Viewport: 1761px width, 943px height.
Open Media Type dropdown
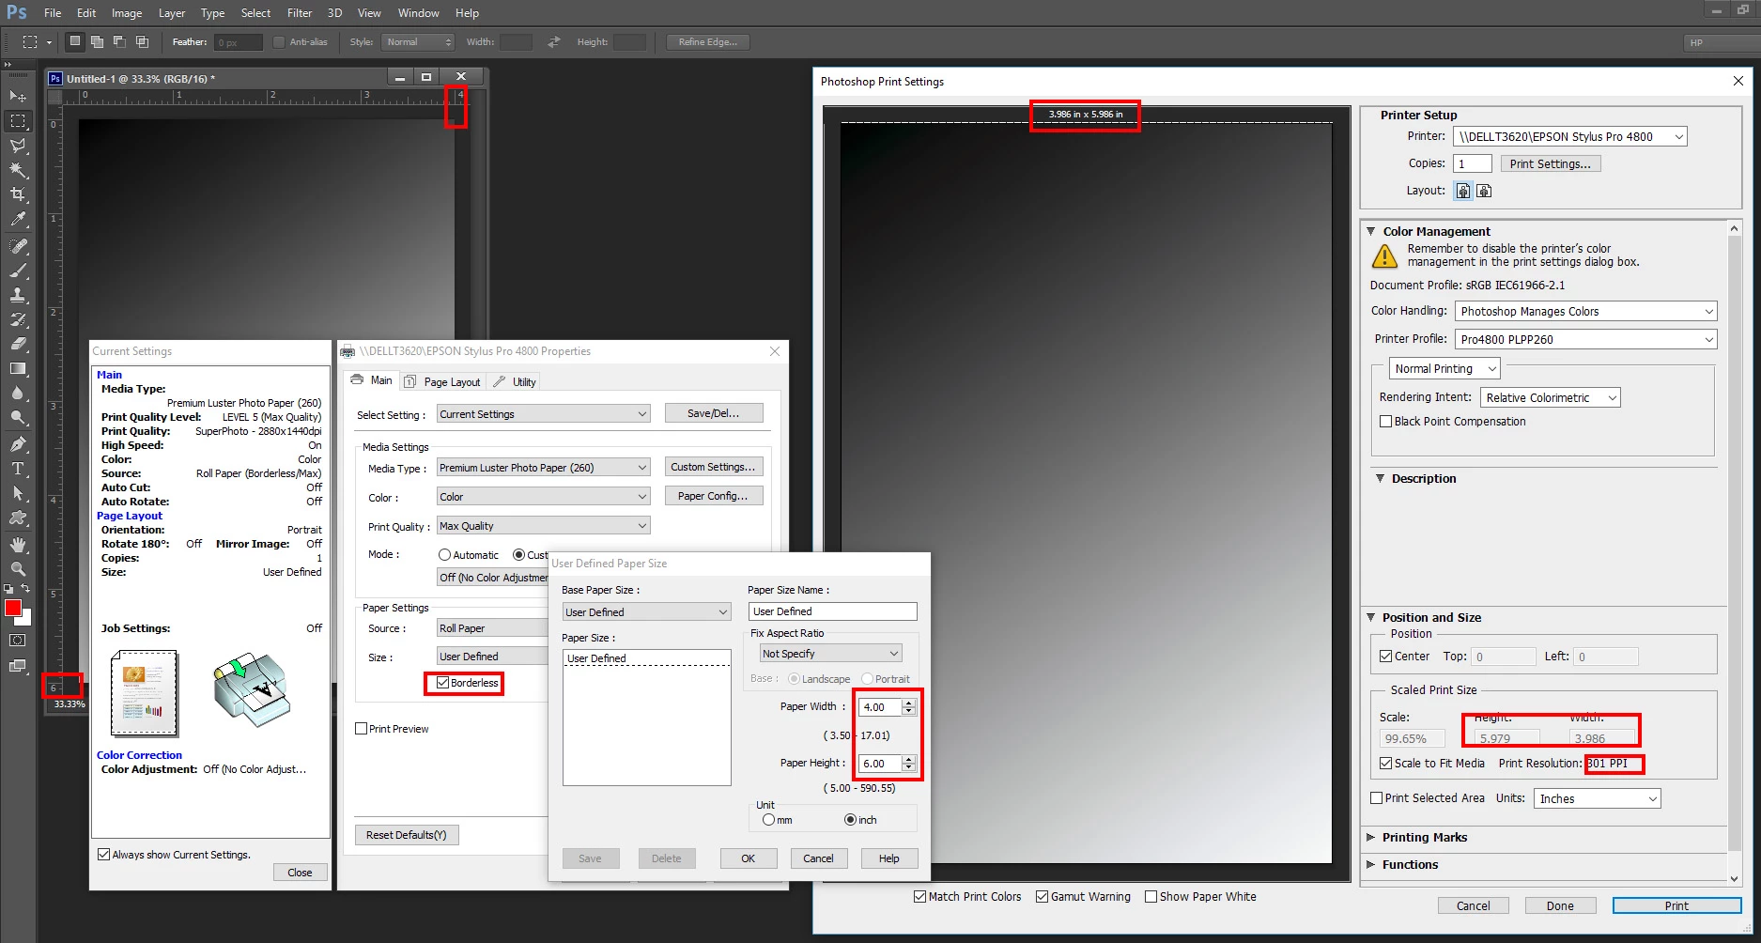tap(543, 468)
